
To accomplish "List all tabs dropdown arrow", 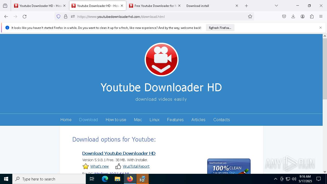I will pyautogui.click(x=276, y=6).
